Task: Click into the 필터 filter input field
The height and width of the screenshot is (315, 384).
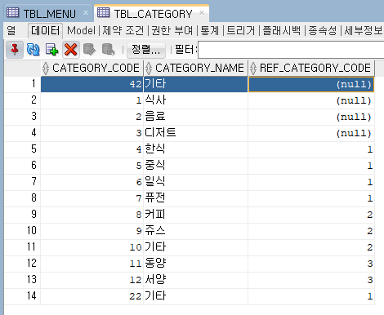Action: (x=291, y=50)
